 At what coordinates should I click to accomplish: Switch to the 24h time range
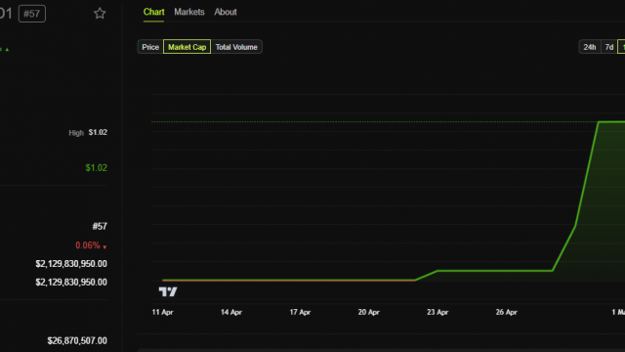coord(590,47)
